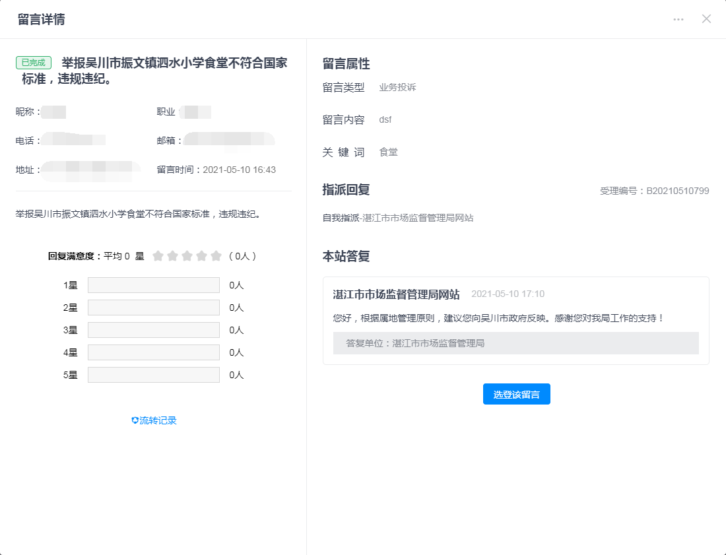
Task: Click the 4星 rating progress bar
Action: (x=153, y=352)
